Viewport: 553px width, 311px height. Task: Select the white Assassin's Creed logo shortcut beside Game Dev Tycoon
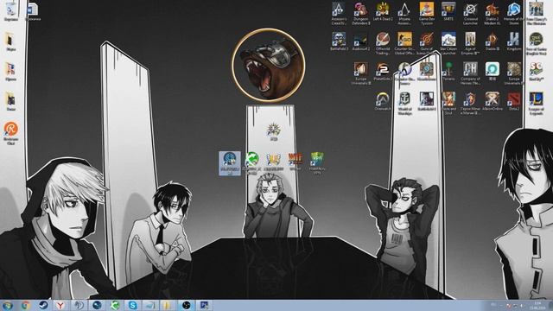click(x=404, y=14)
